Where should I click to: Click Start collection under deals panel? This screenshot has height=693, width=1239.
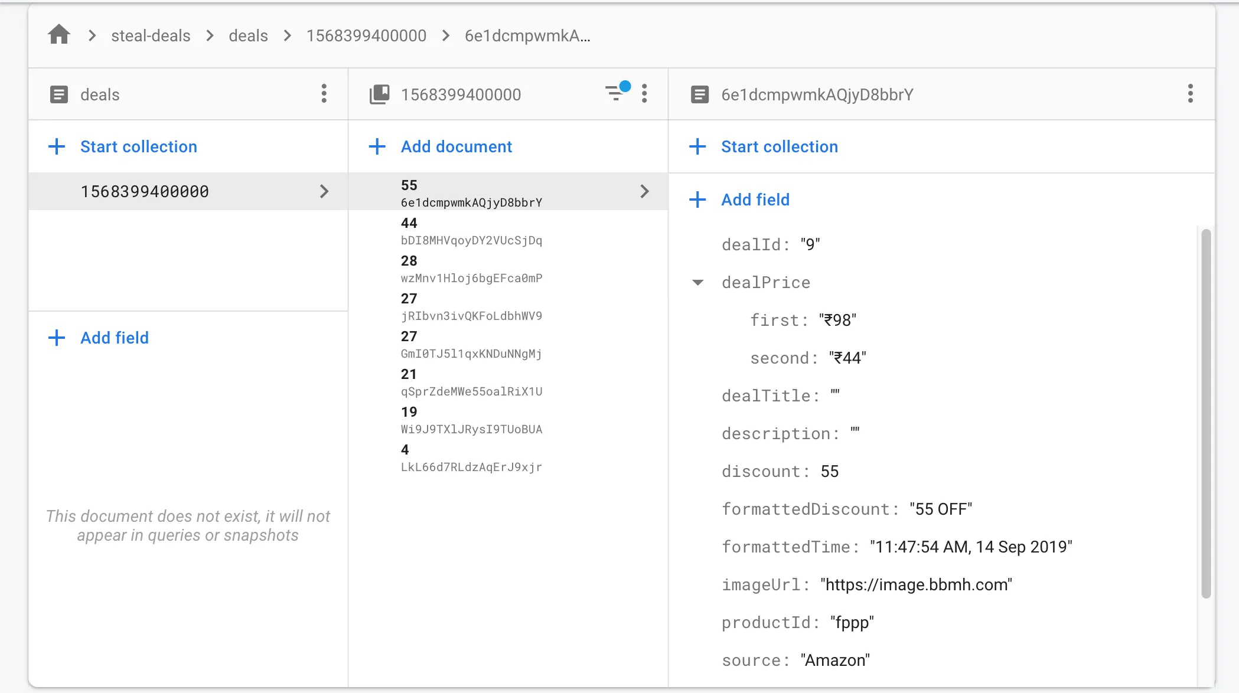tap(138, 146)
